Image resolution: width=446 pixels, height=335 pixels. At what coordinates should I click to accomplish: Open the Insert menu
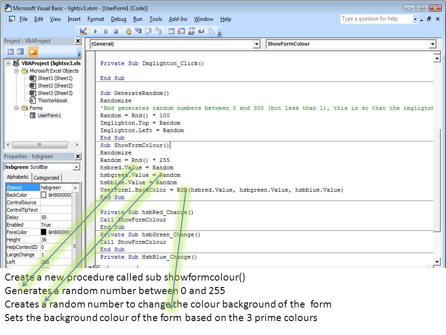pyautogui.click(x=74, y=19)
